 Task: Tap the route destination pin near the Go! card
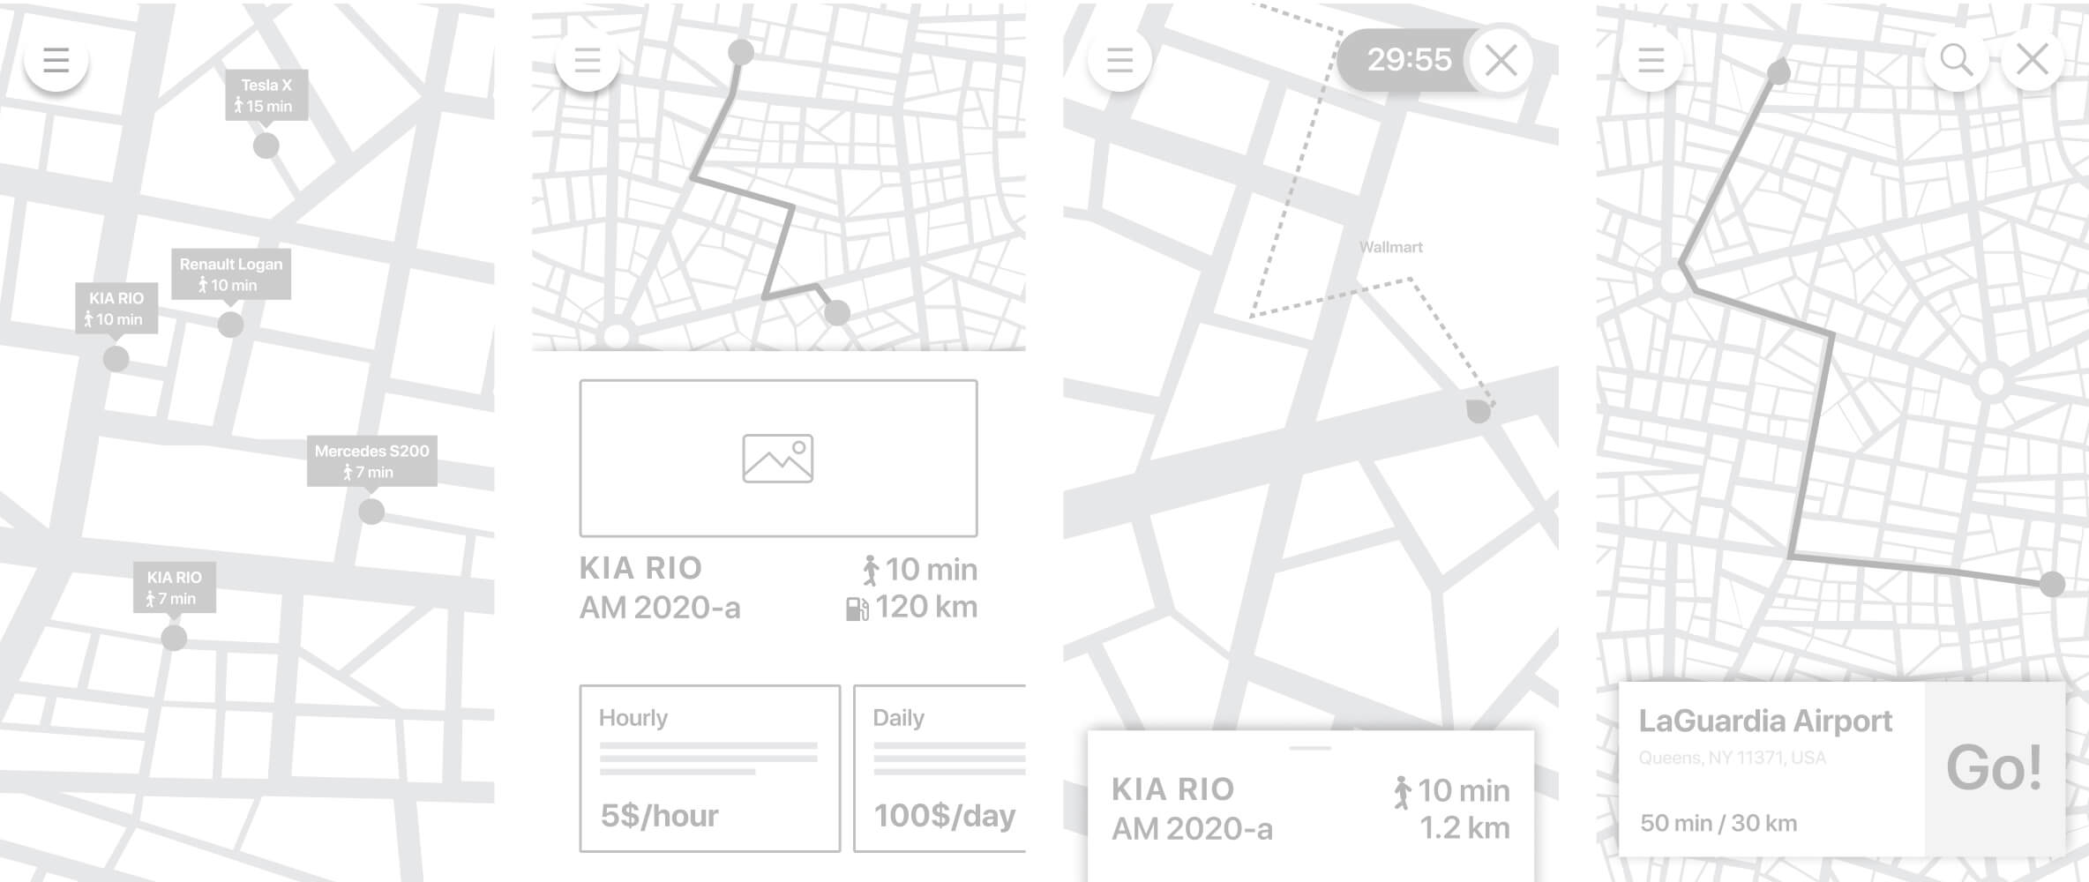tap(2053, 584)
